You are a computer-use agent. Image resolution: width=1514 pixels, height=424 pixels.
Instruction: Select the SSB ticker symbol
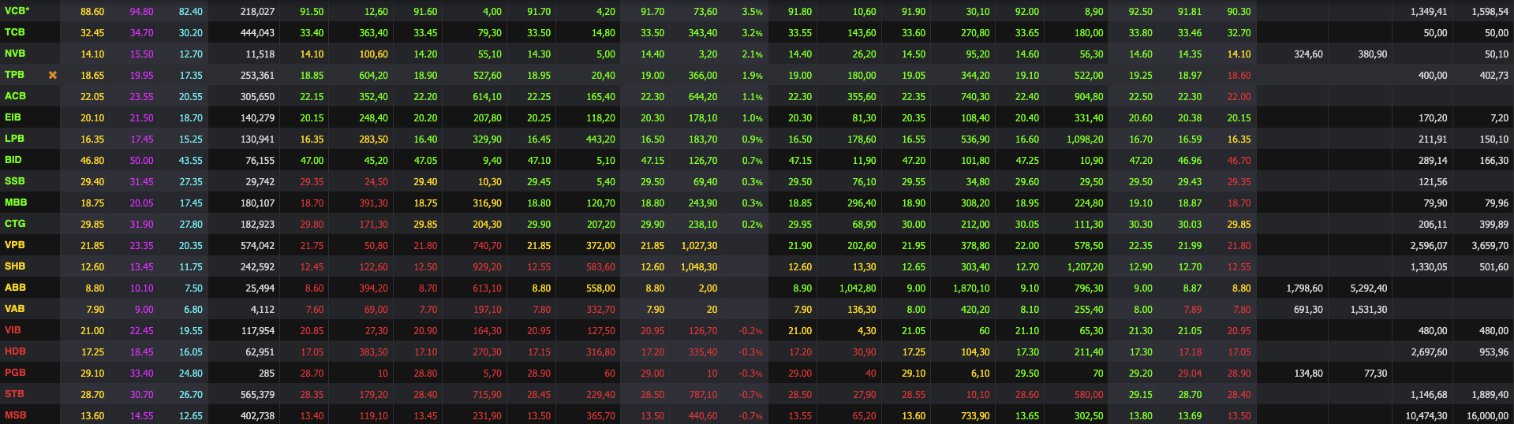click(x=14, y=181)
